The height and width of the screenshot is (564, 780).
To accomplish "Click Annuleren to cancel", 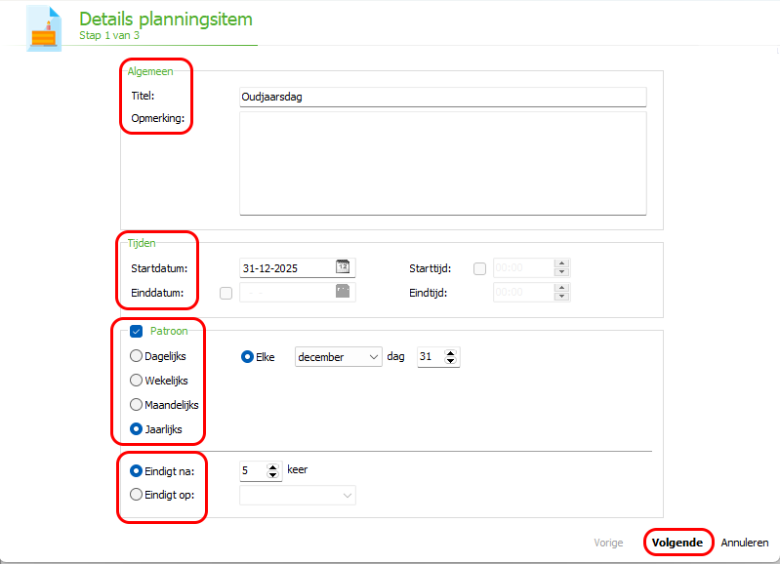I will (x=745, y=543).
